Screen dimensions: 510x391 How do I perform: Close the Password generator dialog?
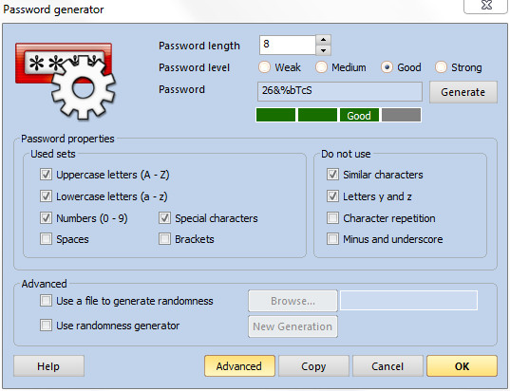(x=486, y=5)
